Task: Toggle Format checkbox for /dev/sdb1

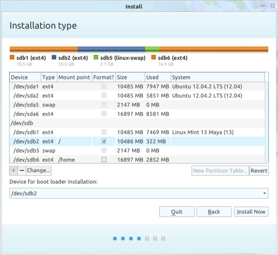Action: (104, 132)
